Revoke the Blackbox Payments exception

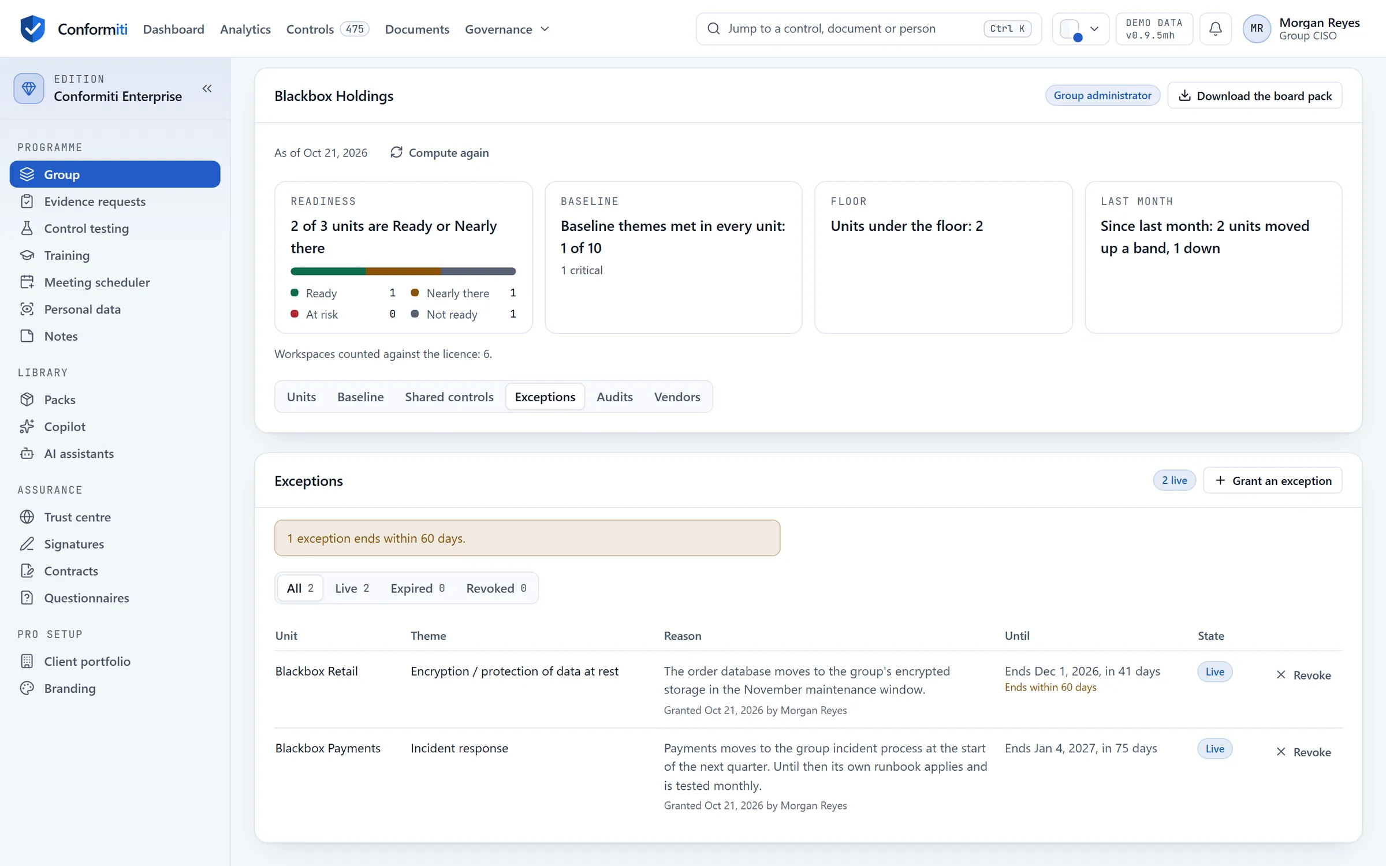coord(1303,752)
